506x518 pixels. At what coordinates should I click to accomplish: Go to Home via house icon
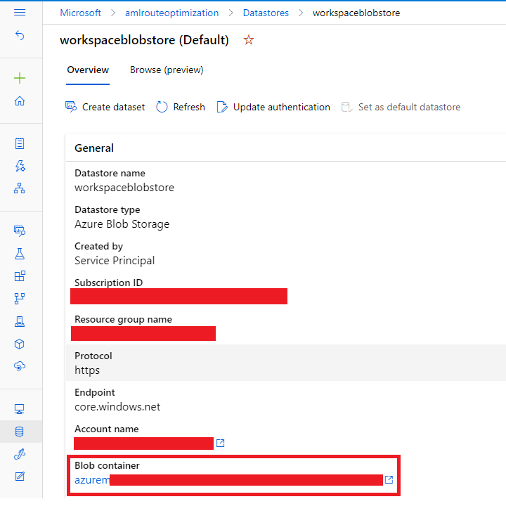coord(20,101)
